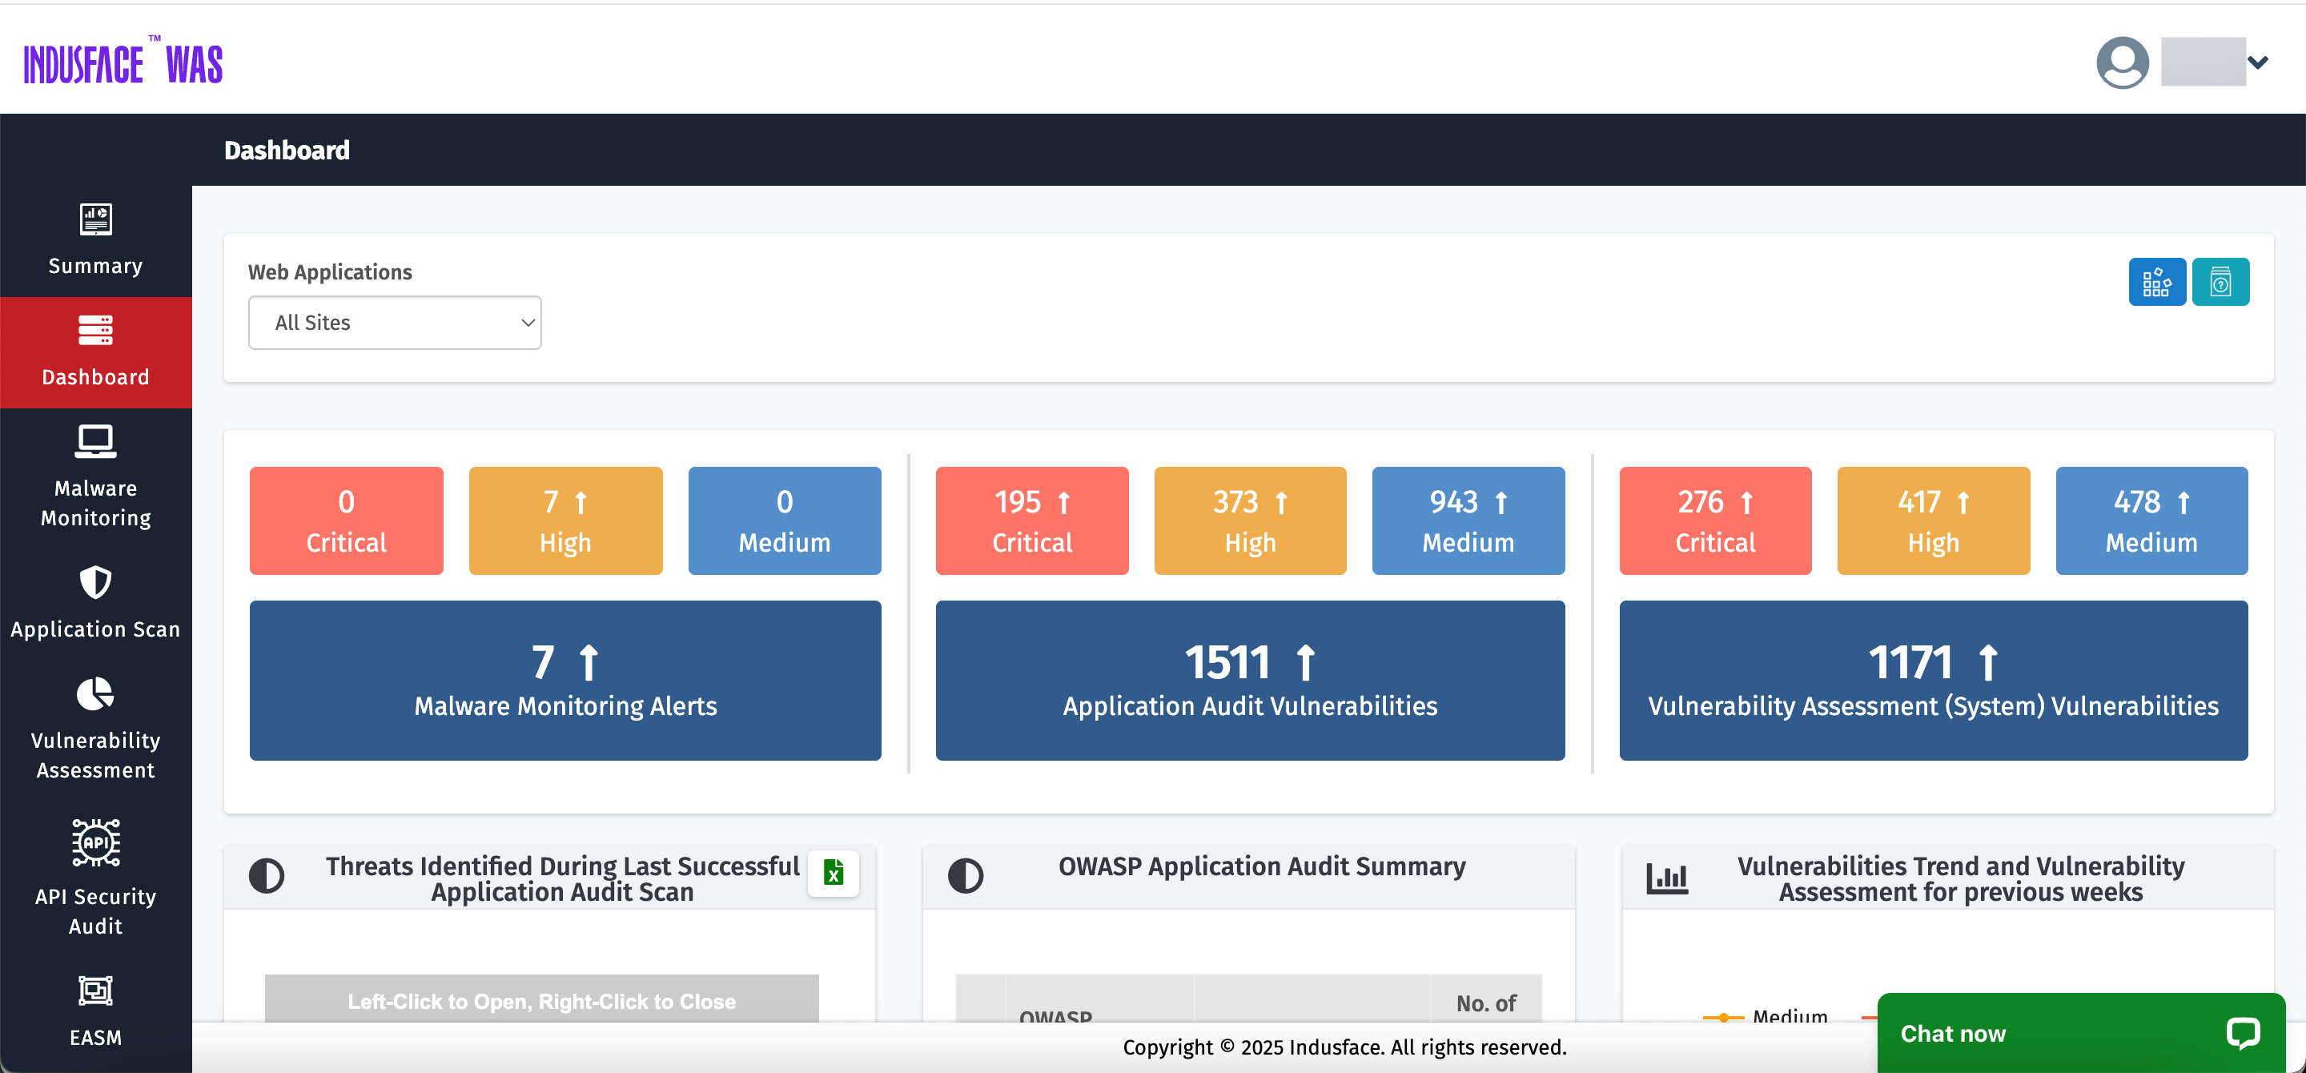Expand the All Sites dropdown
Screen dimensions: 2306x1073
point(395,323)
